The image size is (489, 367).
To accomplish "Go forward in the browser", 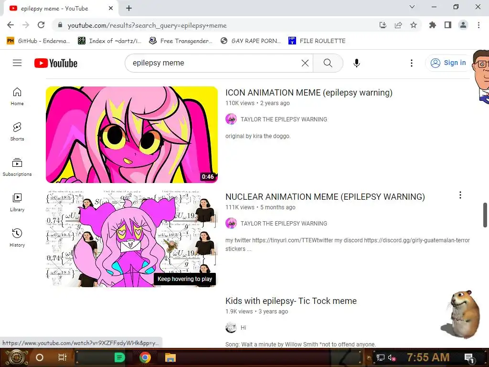I will pyautogui.click(x=26, y=25).
